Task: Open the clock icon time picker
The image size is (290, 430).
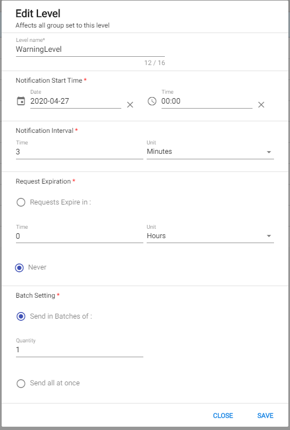Action: (x=152, y=101)
